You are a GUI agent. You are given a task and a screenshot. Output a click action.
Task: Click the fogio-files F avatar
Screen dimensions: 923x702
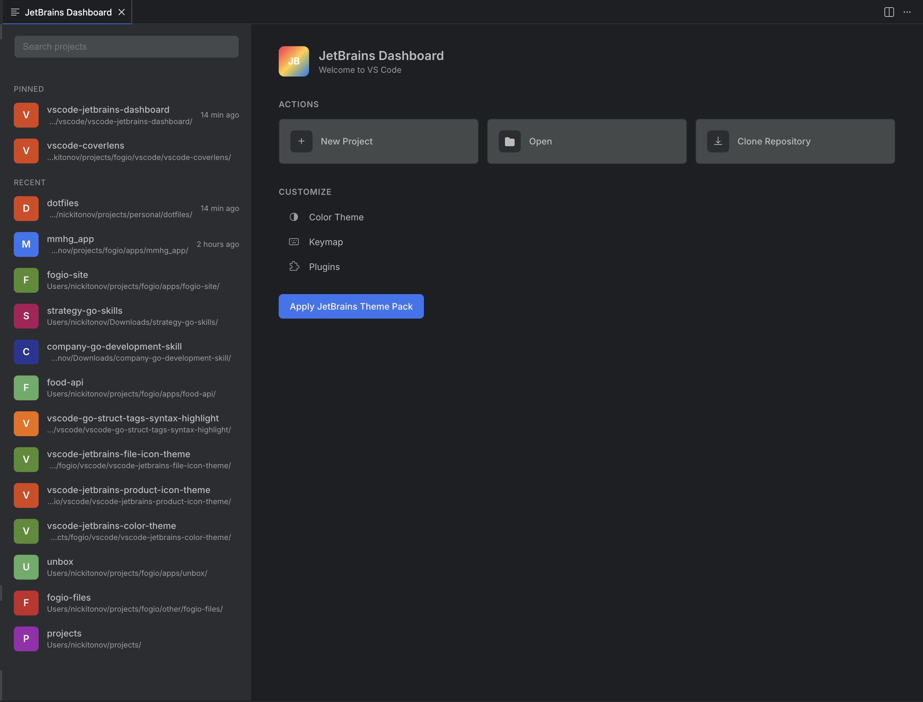[26, 603]
